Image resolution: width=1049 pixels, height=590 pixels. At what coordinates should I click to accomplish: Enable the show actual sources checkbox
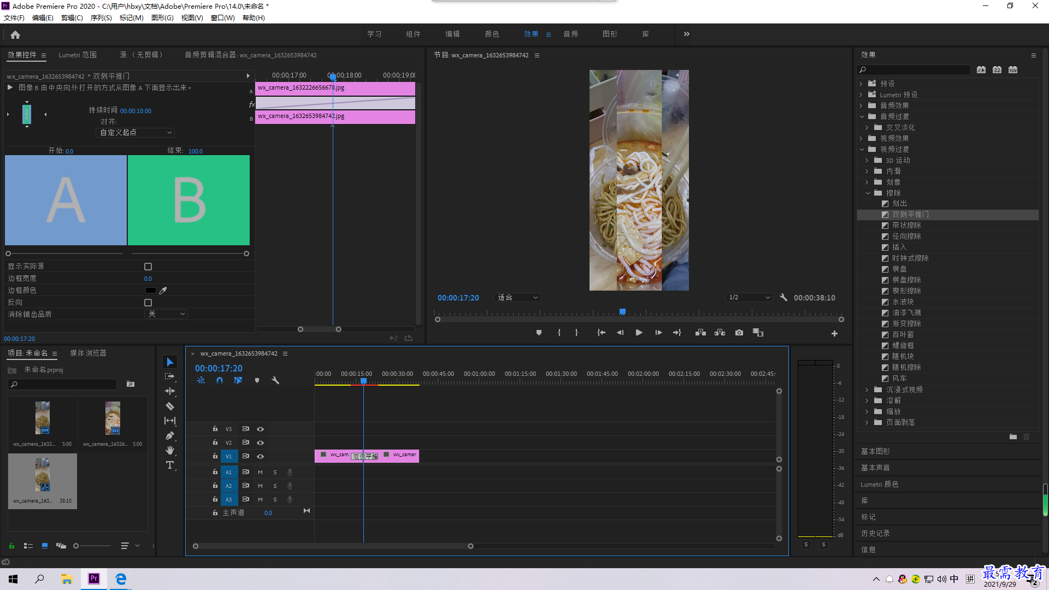[148, 267]
